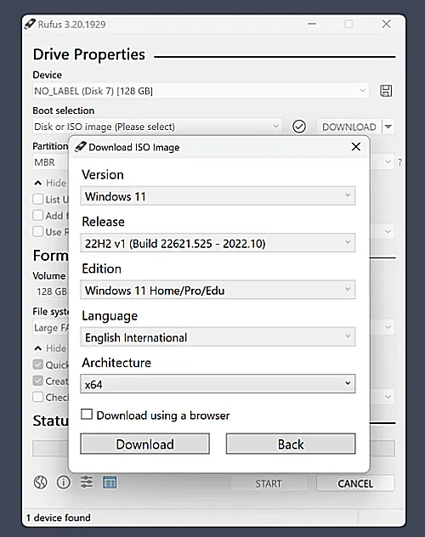Screen dimensions: 425x537
Task: Open the About info icon
Action: point(64,483)
